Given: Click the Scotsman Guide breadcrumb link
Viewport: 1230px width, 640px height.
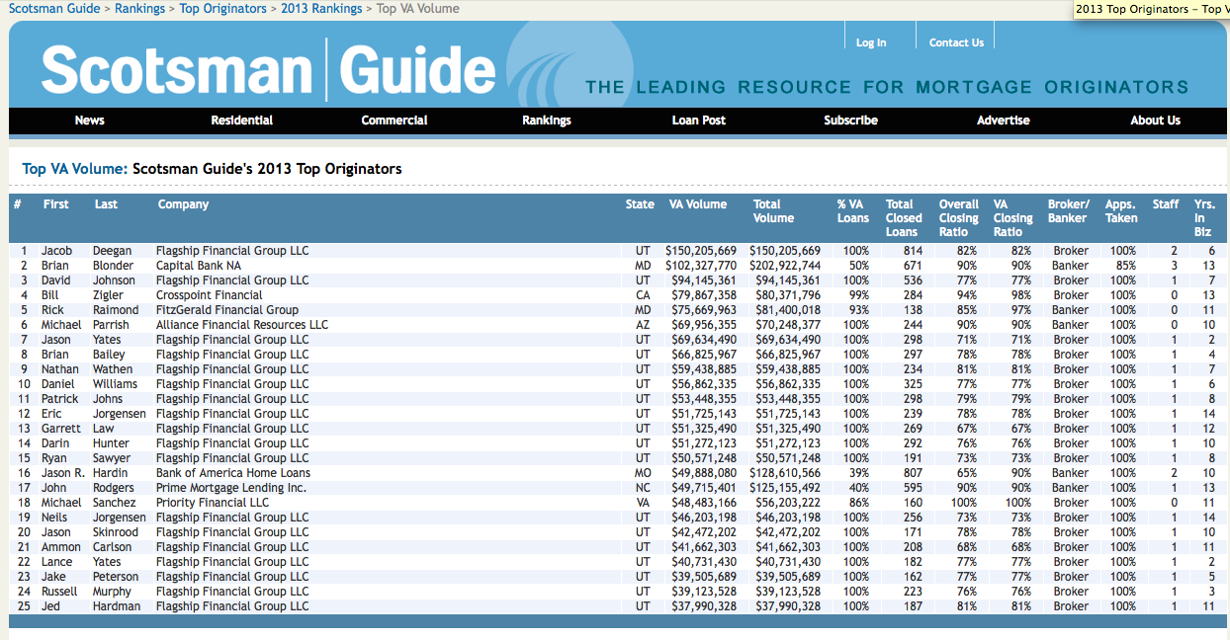Looking at the screenshot, I should [x=54, y=9].
